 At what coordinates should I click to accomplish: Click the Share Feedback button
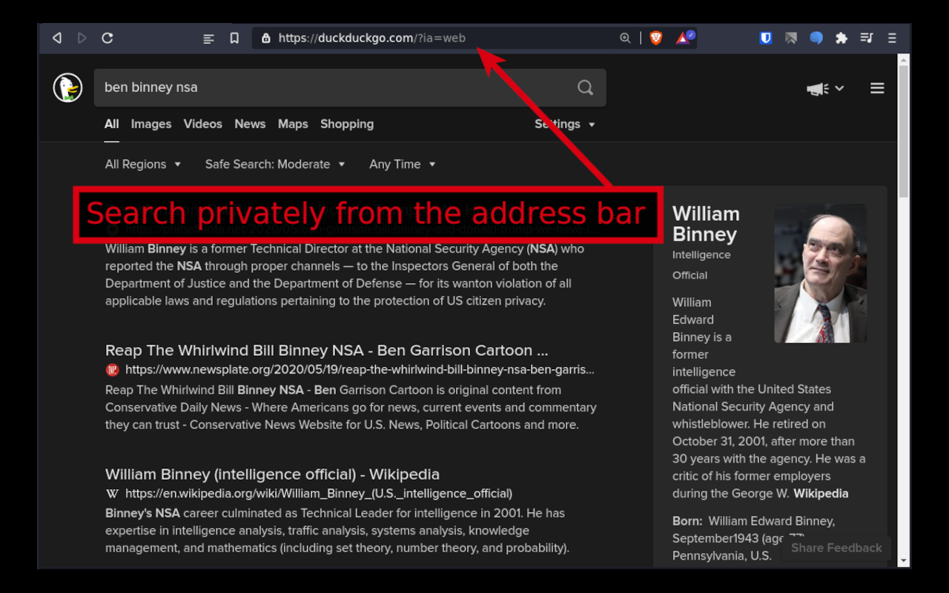point(836,549)
